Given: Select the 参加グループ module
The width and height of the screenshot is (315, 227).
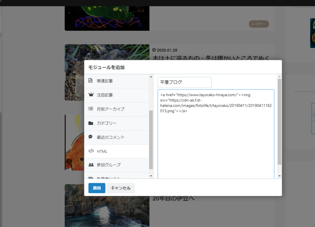Looking at the screenshot, I should [117, 165].
